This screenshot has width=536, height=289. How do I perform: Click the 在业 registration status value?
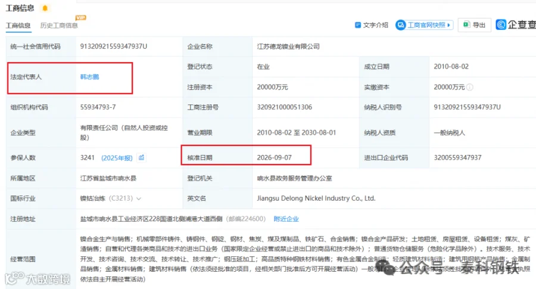263,67
